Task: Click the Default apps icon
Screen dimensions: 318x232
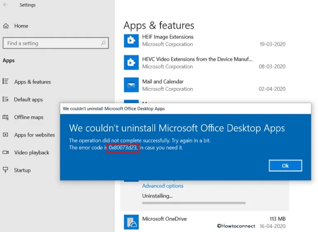Action: tap(5, 99)
